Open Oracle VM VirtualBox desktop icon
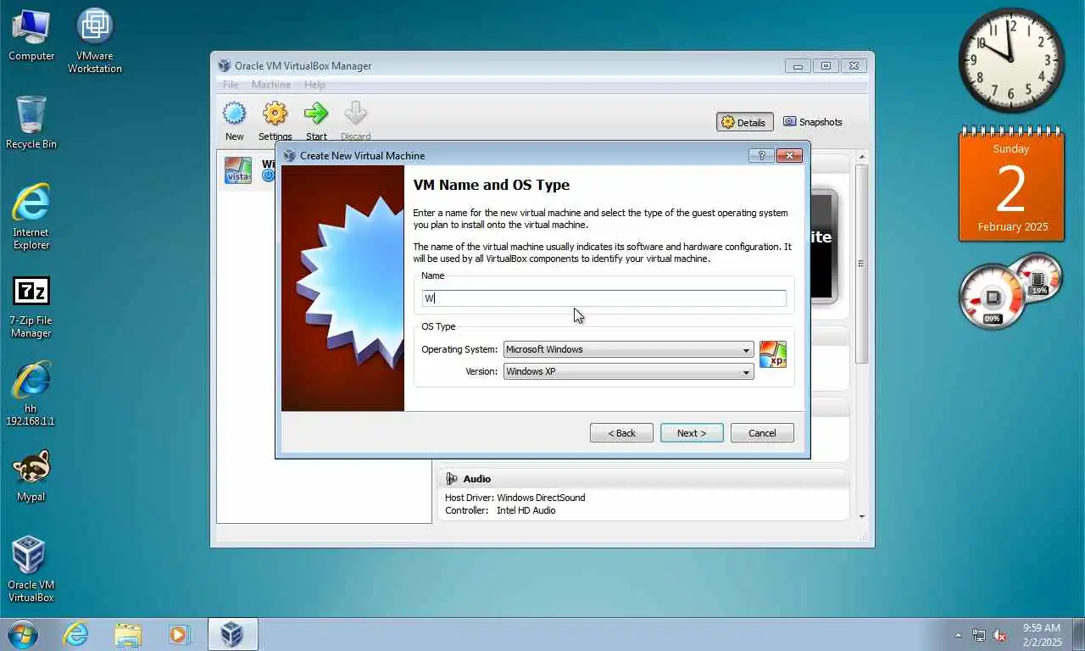 click(31, 570)
